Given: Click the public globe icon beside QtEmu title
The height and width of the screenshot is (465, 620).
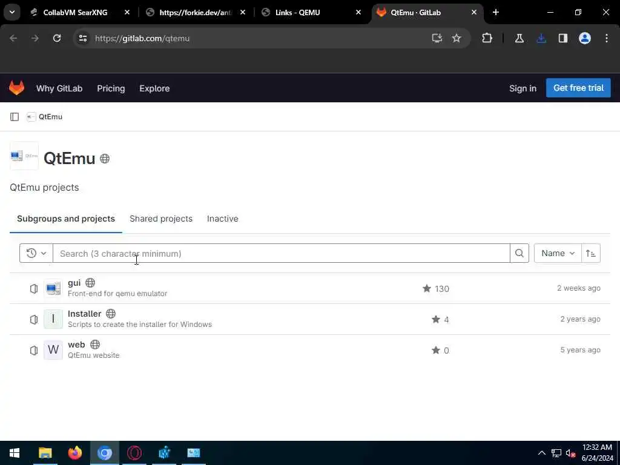Looking at the screenshot, I should click(x=105, y=159).
